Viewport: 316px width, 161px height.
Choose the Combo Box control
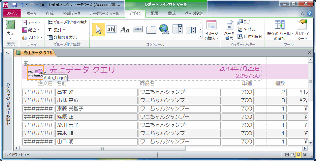click(x=177, y=29)
